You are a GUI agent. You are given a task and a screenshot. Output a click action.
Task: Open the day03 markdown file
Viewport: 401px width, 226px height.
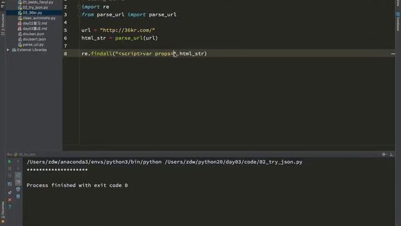click(x=35, y=29)
